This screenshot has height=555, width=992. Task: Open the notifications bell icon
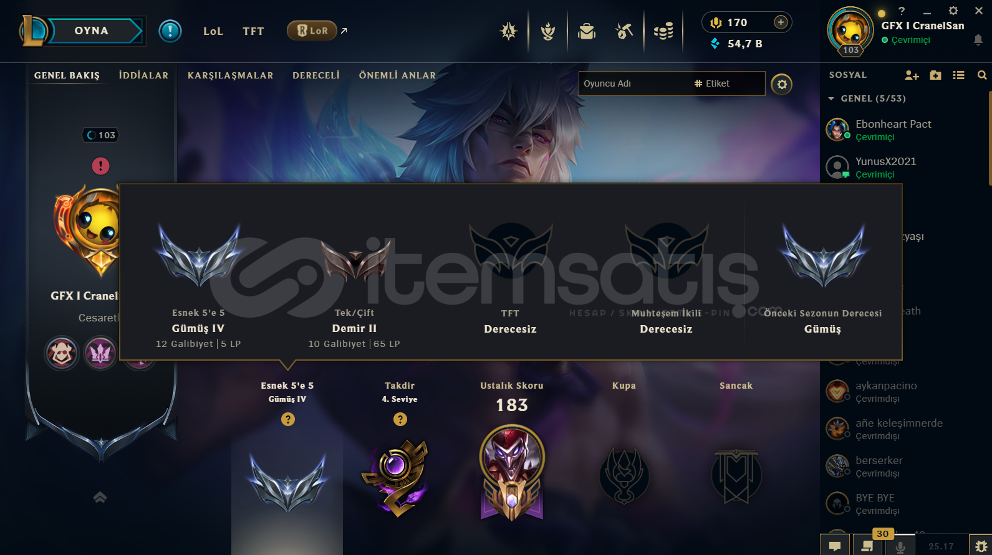tap(978, 40)
